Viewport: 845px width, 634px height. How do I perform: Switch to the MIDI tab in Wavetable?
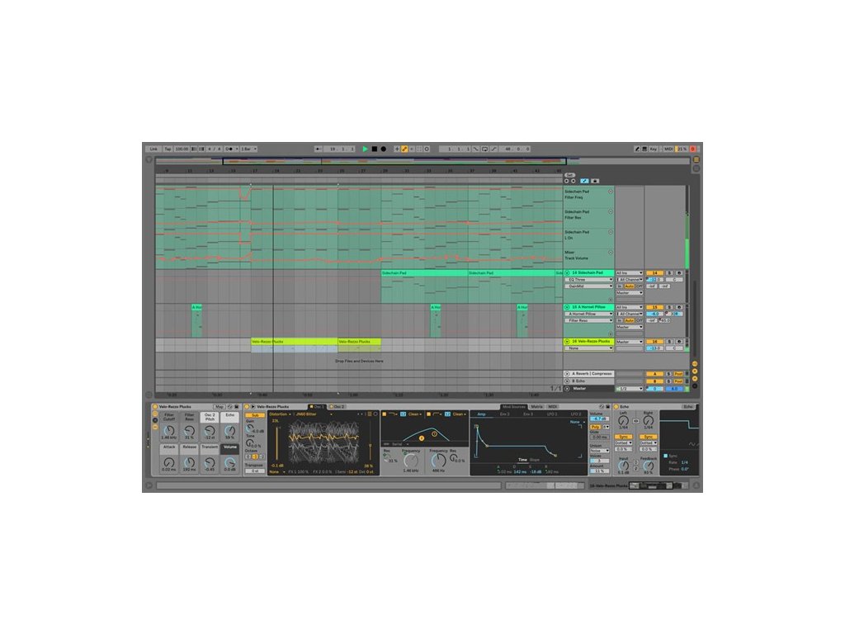[552, 406]
